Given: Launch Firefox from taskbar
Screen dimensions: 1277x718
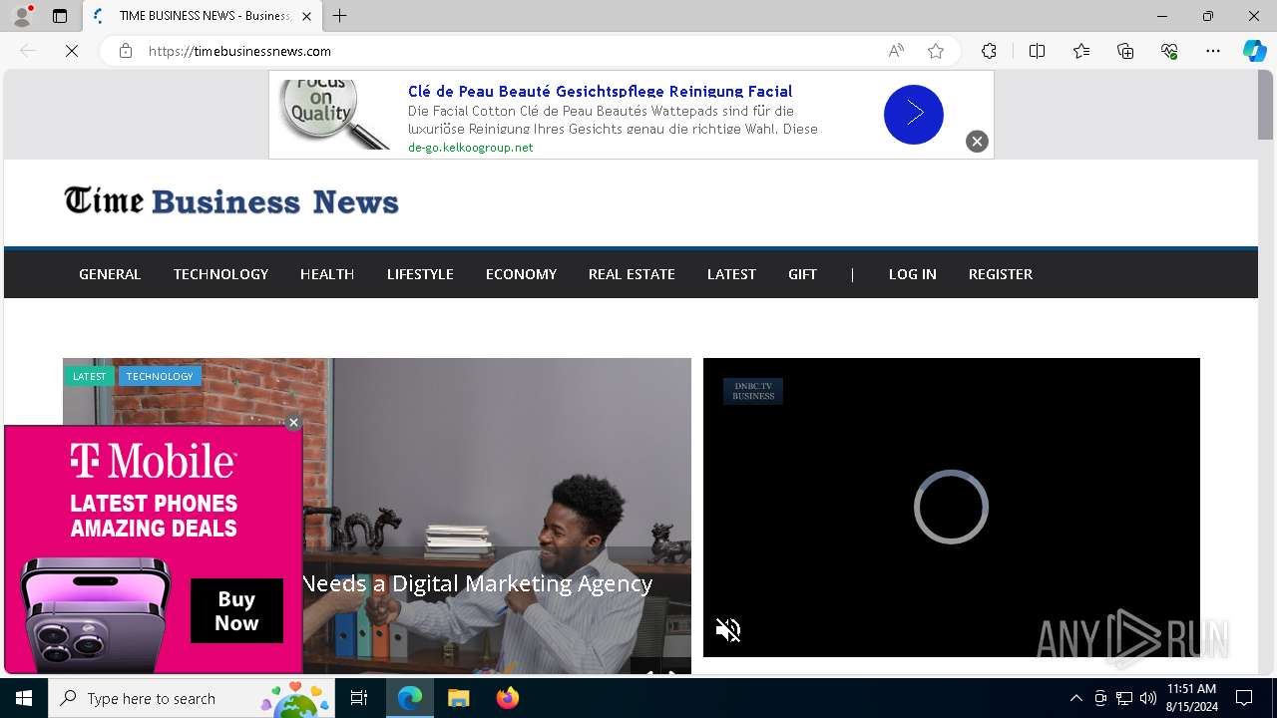Looking at the screenshot, I should coord(508,698).
